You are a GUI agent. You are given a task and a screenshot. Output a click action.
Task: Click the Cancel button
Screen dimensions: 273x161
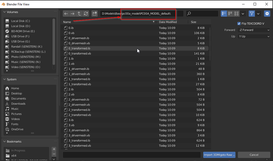254,155
